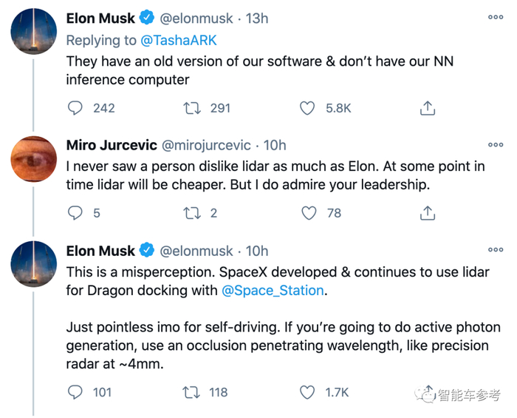517x418 pixels.
Task: Open the 13h timestamp of first tweet
Action: point(256,18)
